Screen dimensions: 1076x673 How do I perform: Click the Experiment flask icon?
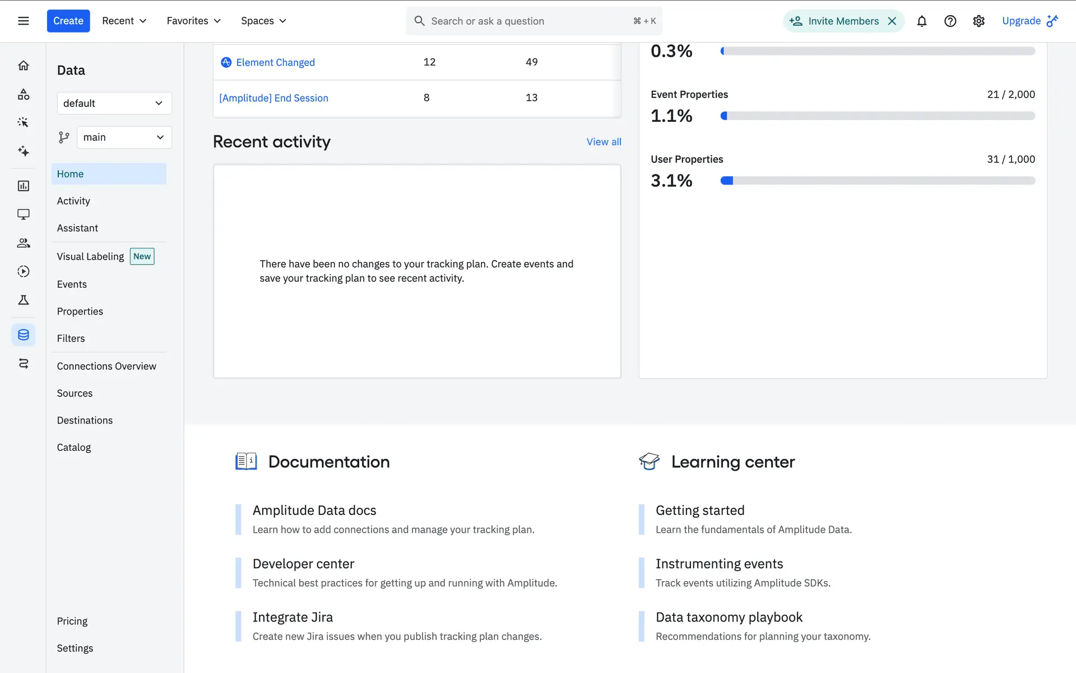click(23, 300)
